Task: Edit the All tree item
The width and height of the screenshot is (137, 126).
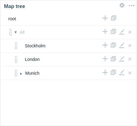Action: coord(122,32)
